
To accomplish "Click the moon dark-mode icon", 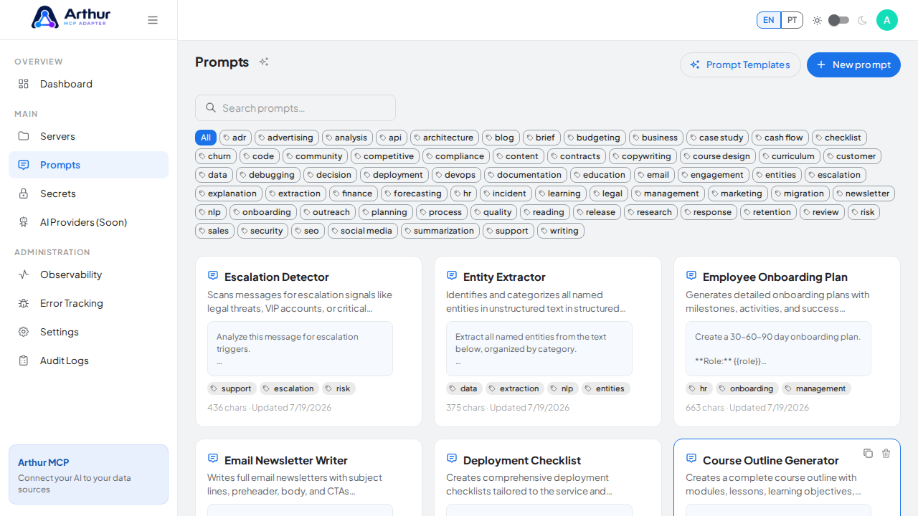I will click(x=862, y=20).
